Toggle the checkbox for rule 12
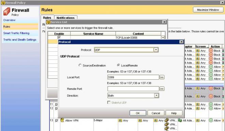The image size is (225, 131). (x=57, y=109)
